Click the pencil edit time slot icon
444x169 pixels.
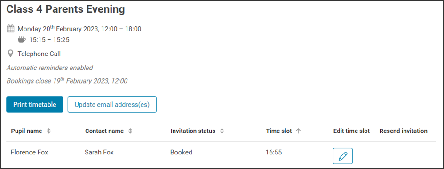[342, 156]
